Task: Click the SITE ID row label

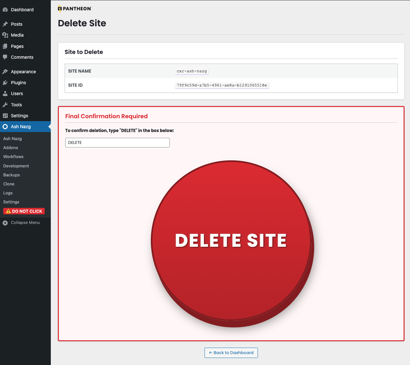Action: point(76,85)
